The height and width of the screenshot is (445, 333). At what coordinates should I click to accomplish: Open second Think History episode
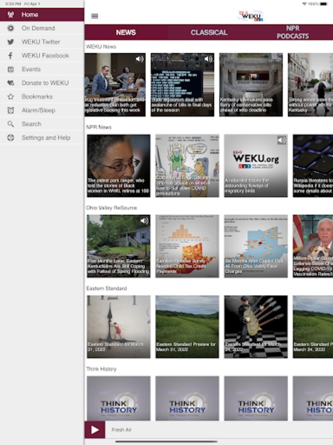pos(187,398)
